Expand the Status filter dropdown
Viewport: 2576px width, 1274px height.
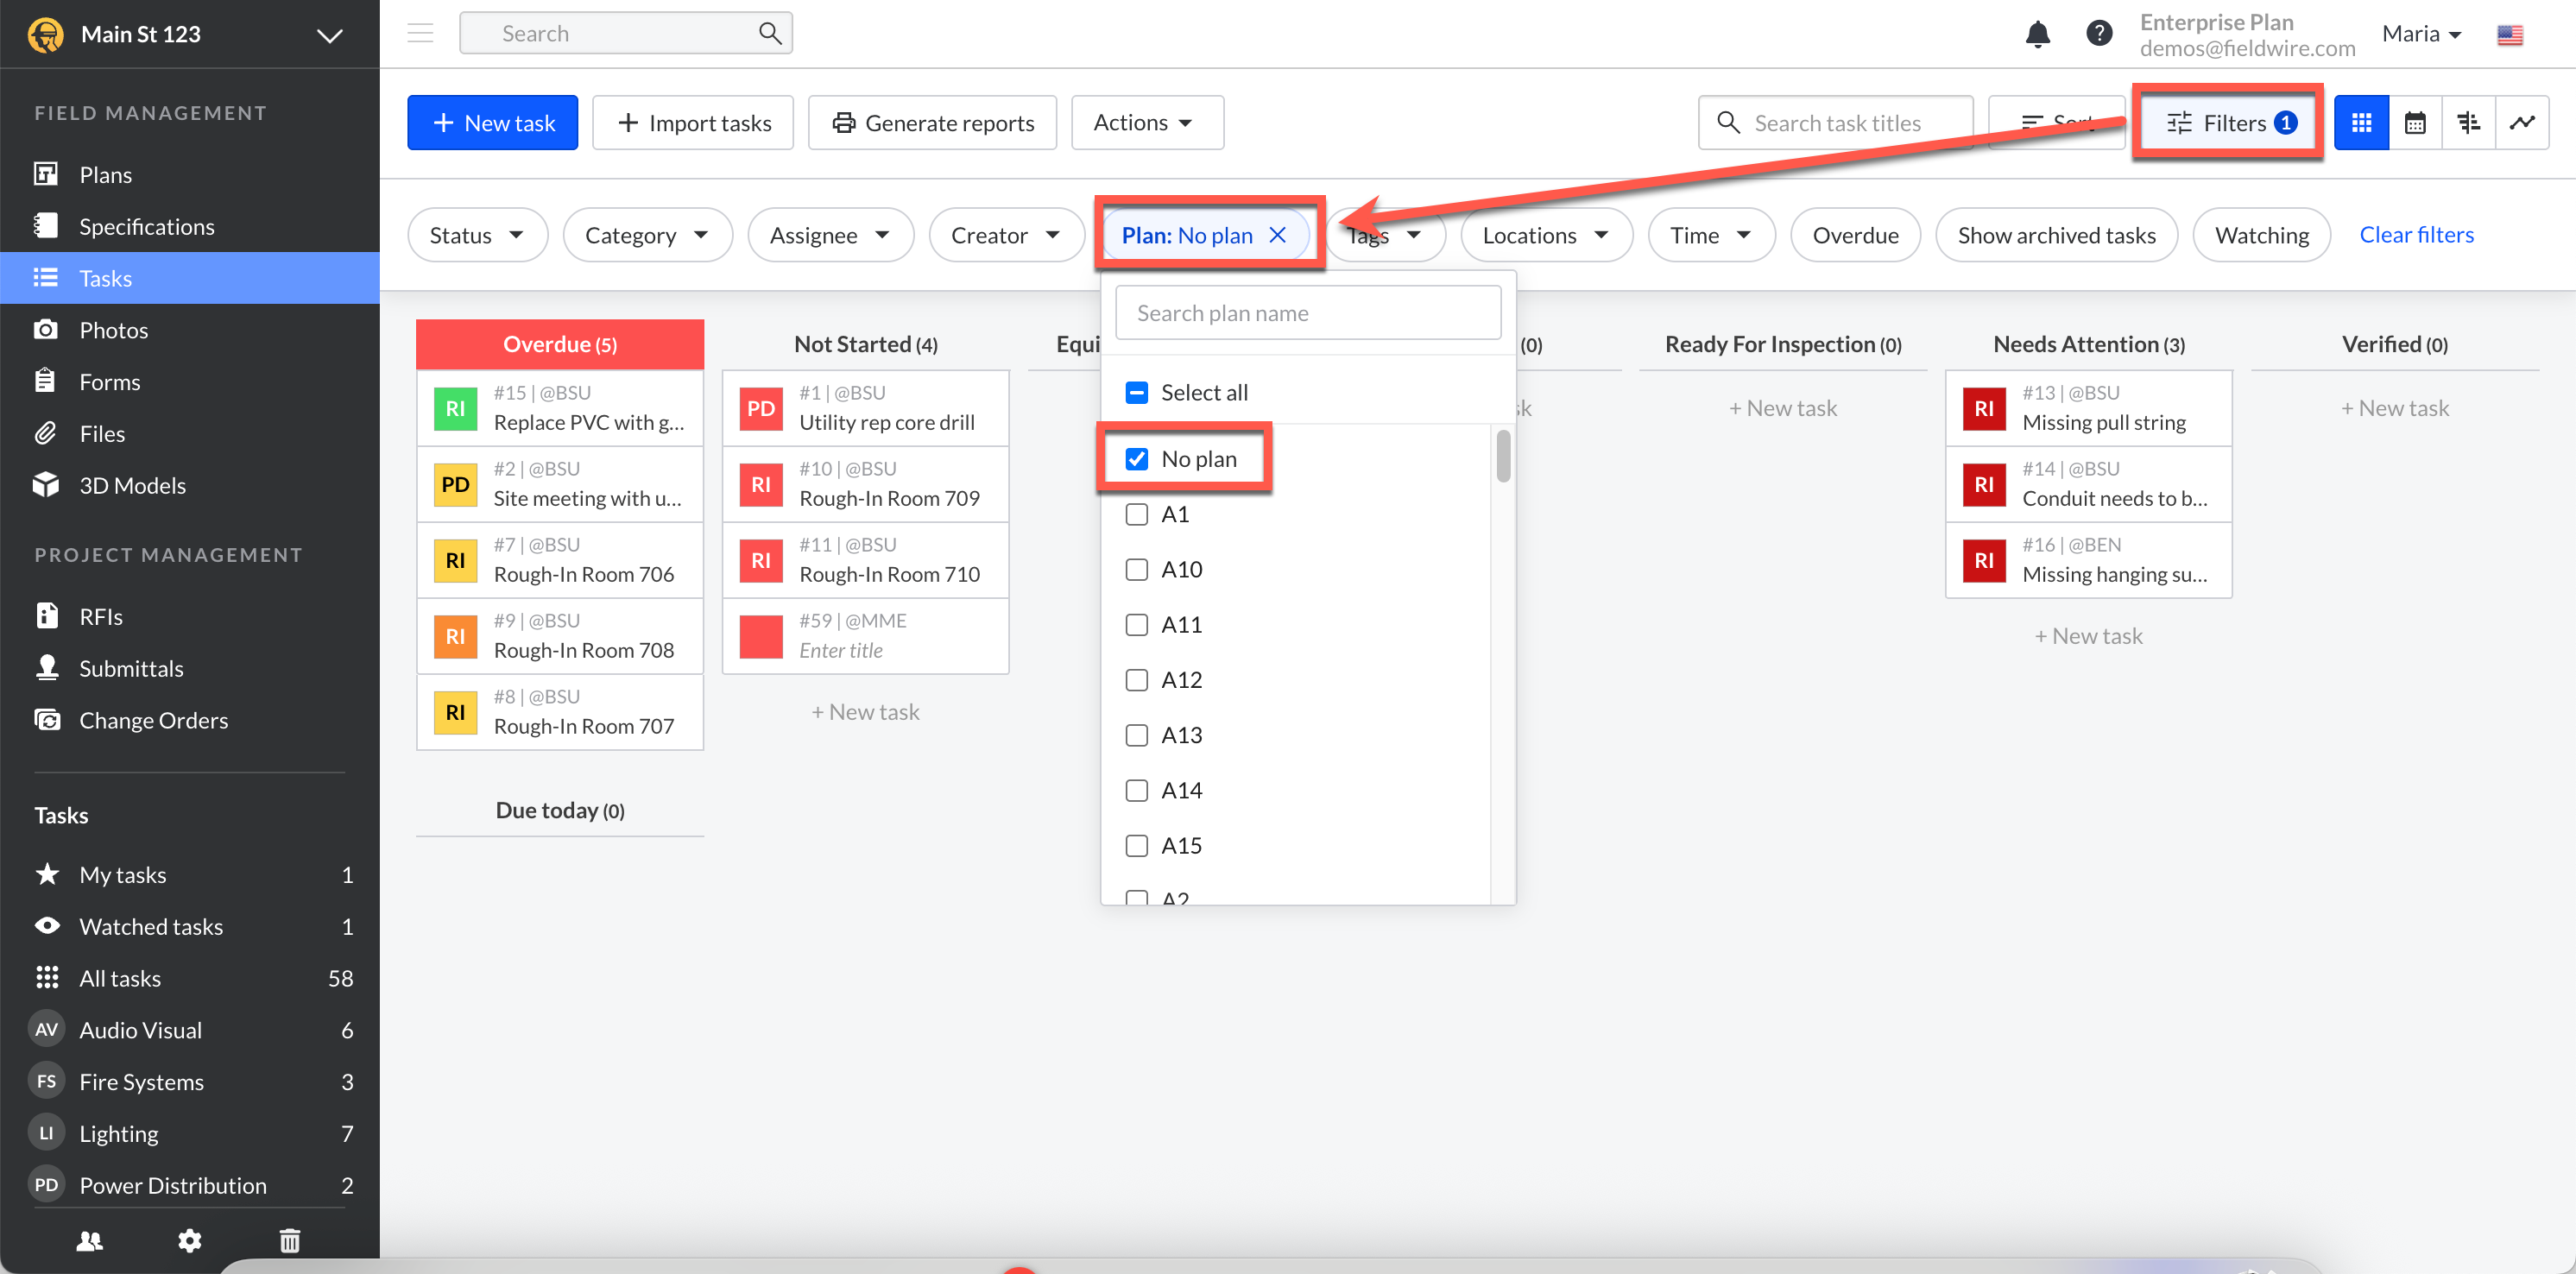(477, 235)
